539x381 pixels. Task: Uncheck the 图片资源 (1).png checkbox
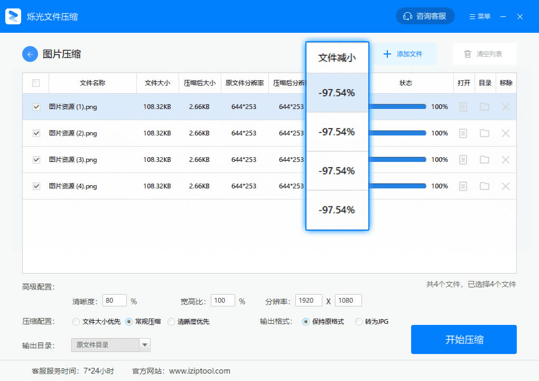35,106
